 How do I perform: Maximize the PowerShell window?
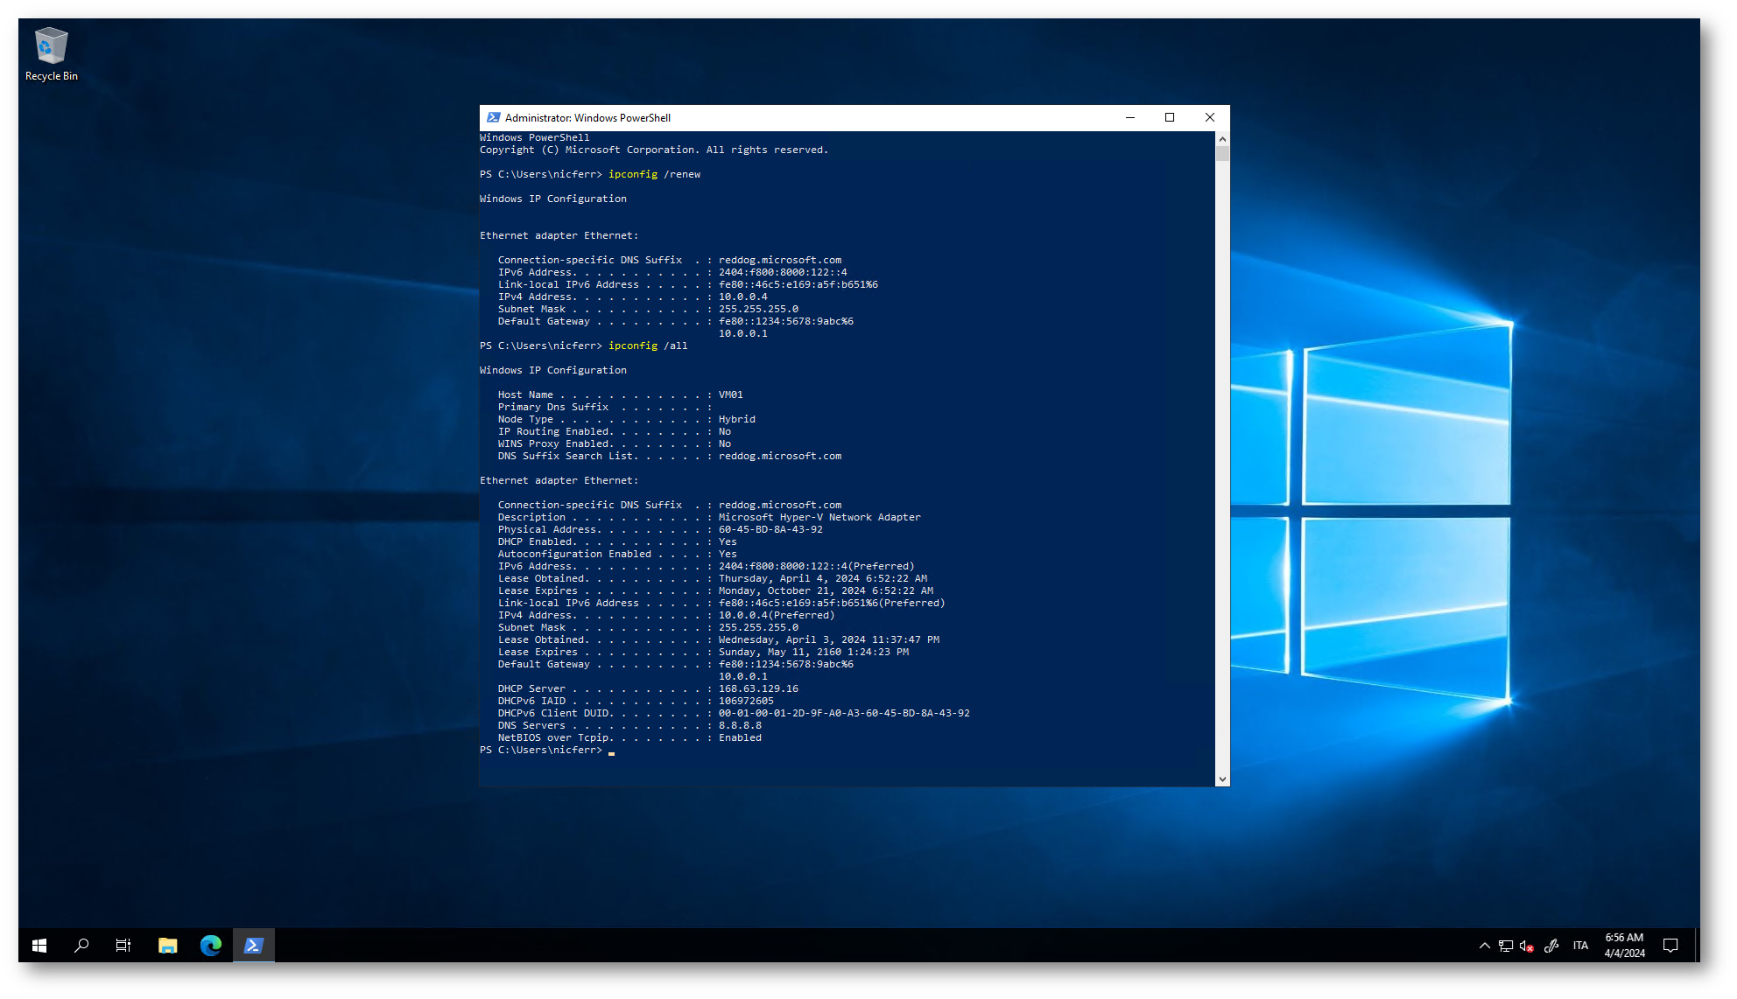pyautogui.click(x=1169, y=117)
